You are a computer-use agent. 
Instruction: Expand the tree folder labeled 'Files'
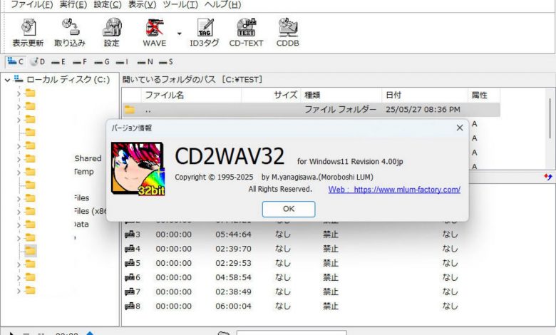coord(19,199)
